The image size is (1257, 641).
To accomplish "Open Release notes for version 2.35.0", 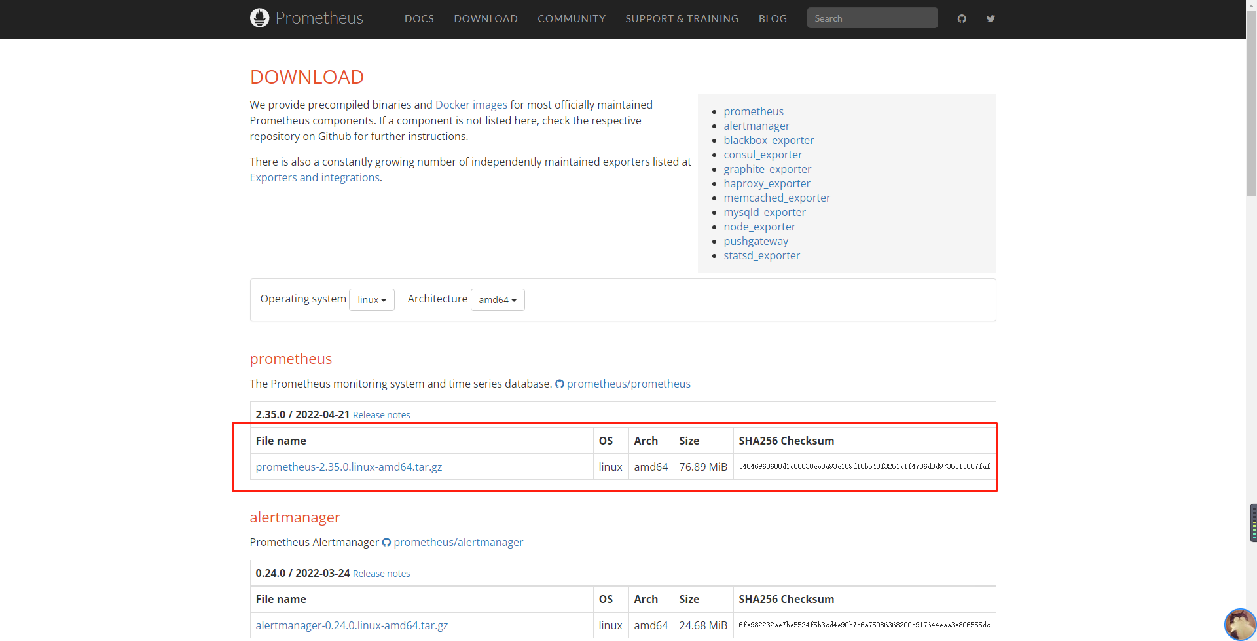I will (x=382, y=415).
